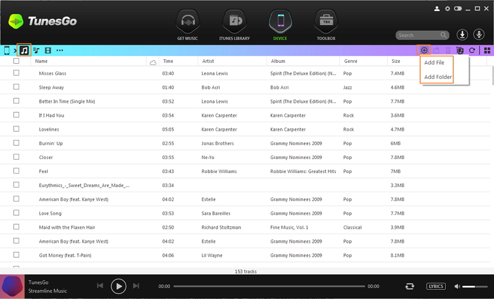Refresh the device track list
494x299 pixels.
coord(472,51)
